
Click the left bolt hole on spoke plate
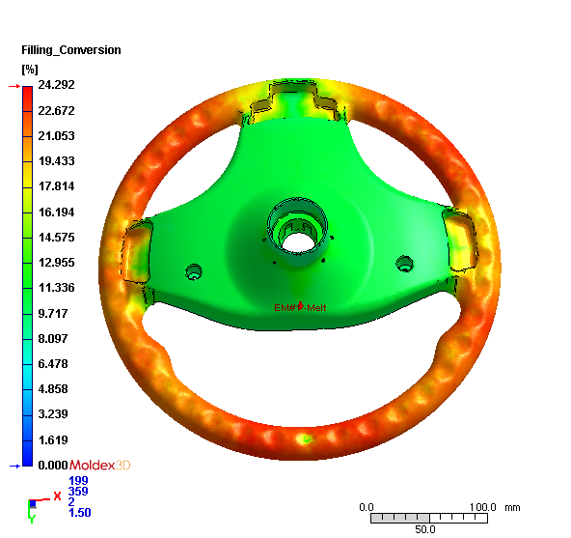194,272
